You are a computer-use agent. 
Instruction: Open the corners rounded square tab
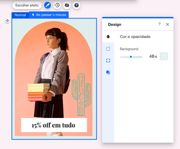pos(108,61)
